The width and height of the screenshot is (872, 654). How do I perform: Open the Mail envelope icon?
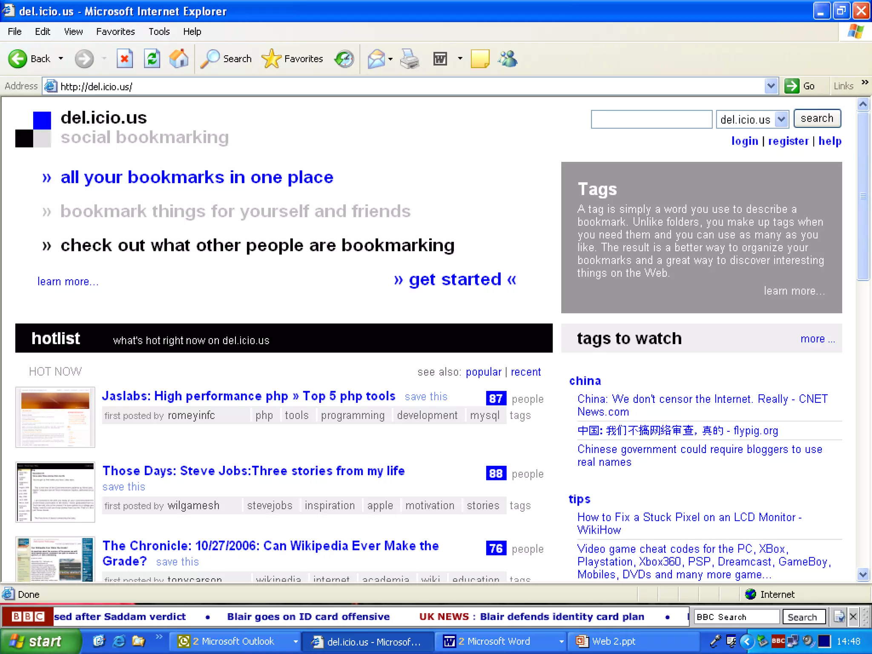[376, 59]
